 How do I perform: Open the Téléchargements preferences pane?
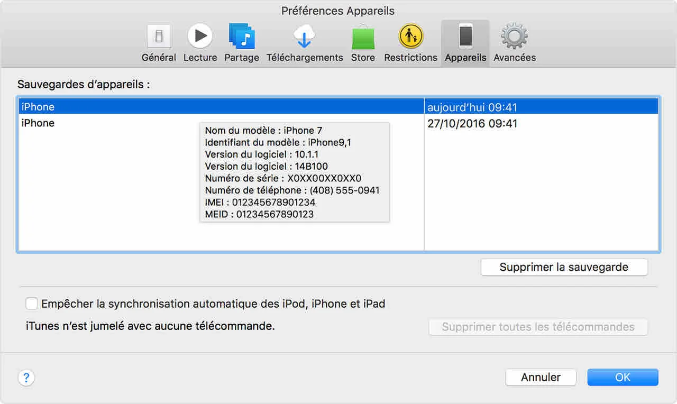(305, 43)
